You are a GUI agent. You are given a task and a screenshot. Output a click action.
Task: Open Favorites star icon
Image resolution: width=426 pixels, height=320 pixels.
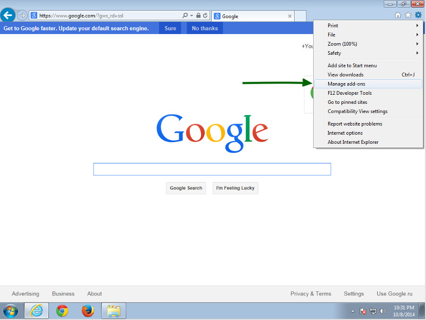(x=408, y=15)
